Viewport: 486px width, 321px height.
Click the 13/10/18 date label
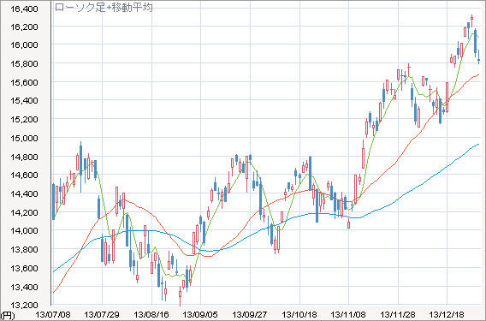pos(299,315)
